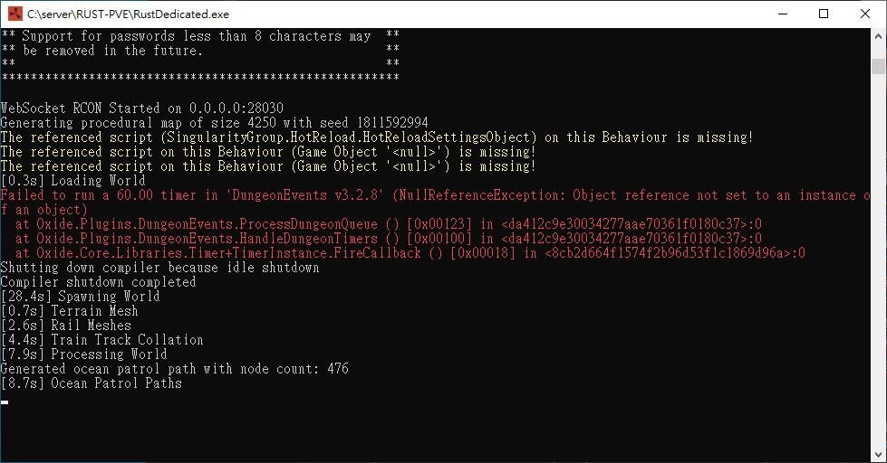
Task: Click the 'Compiler shutdown completed' line
Action: [x=99, y=282]
